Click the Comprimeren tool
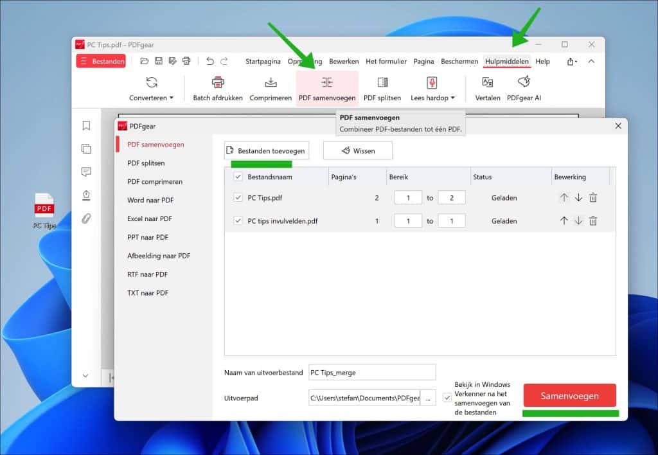 (x=271, y=89)
